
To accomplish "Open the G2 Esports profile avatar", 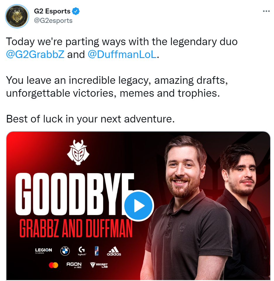I will 17,16.
